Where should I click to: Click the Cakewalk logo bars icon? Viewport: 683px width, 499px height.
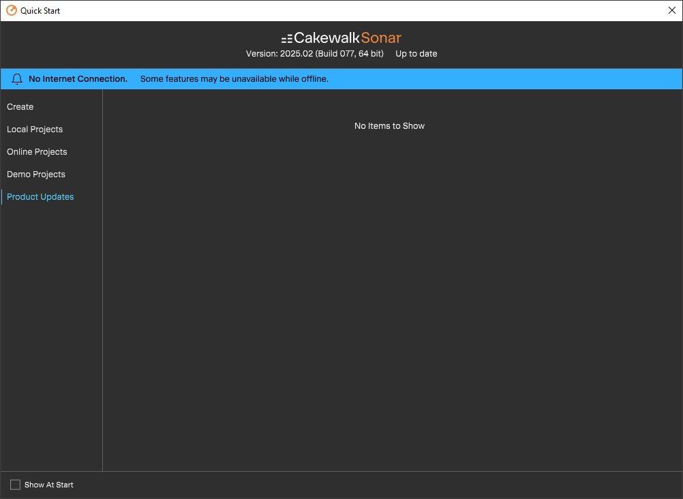pos(286,39)
